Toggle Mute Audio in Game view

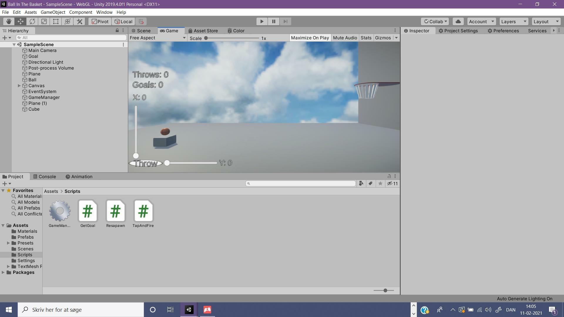tap(345, 38)
